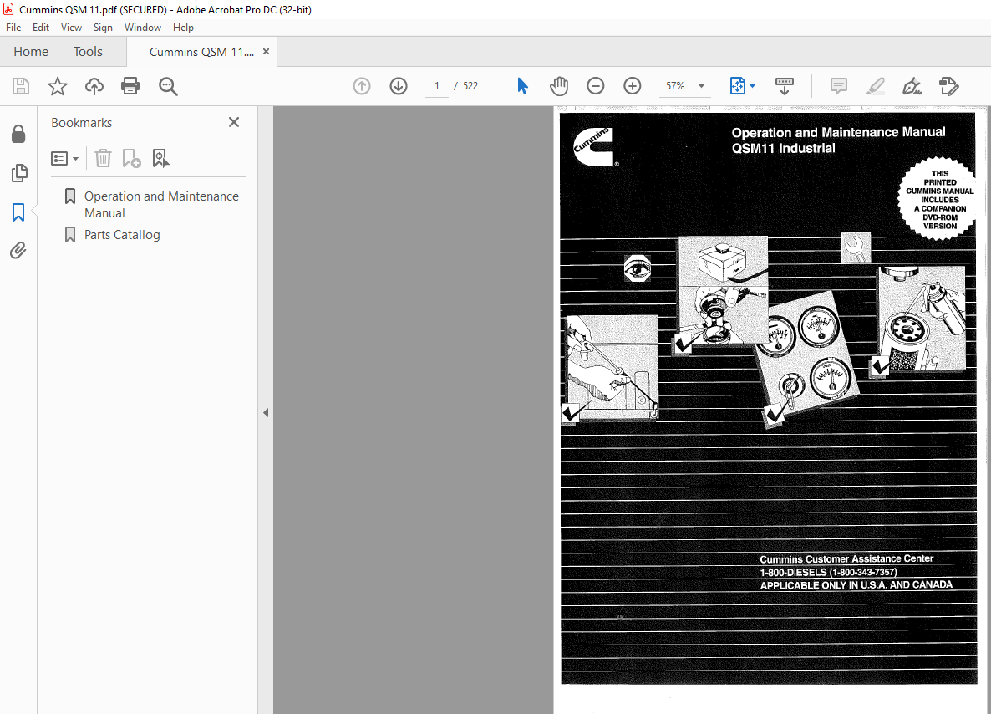Click the zoom level 57% field

tap(675, 86)
